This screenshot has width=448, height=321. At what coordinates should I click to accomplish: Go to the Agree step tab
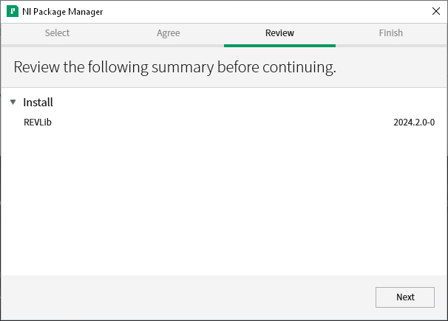coord(168,33)
